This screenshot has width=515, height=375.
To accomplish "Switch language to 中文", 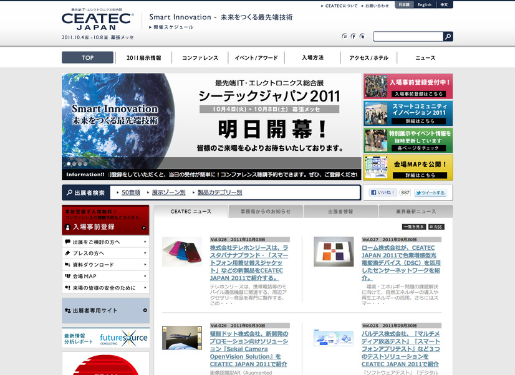I will [x=444, y=4].
